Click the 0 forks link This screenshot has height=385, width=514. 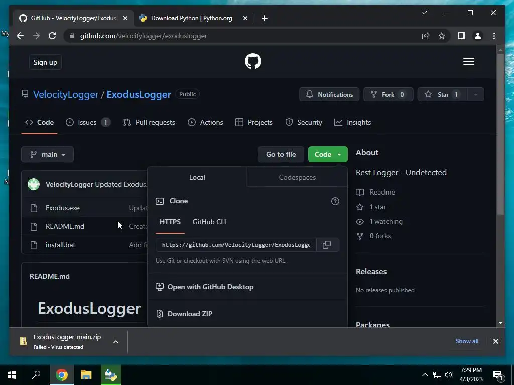pyautogui.click(x=380, y=236)
